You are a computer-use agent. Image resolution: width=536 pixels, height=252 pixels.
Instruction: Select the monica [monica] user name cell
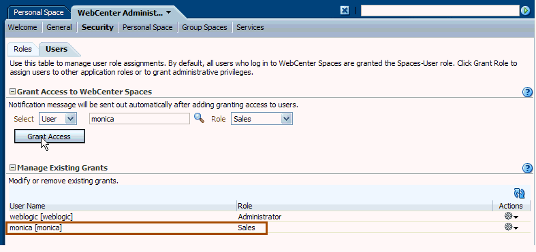(x=123, y=228)
